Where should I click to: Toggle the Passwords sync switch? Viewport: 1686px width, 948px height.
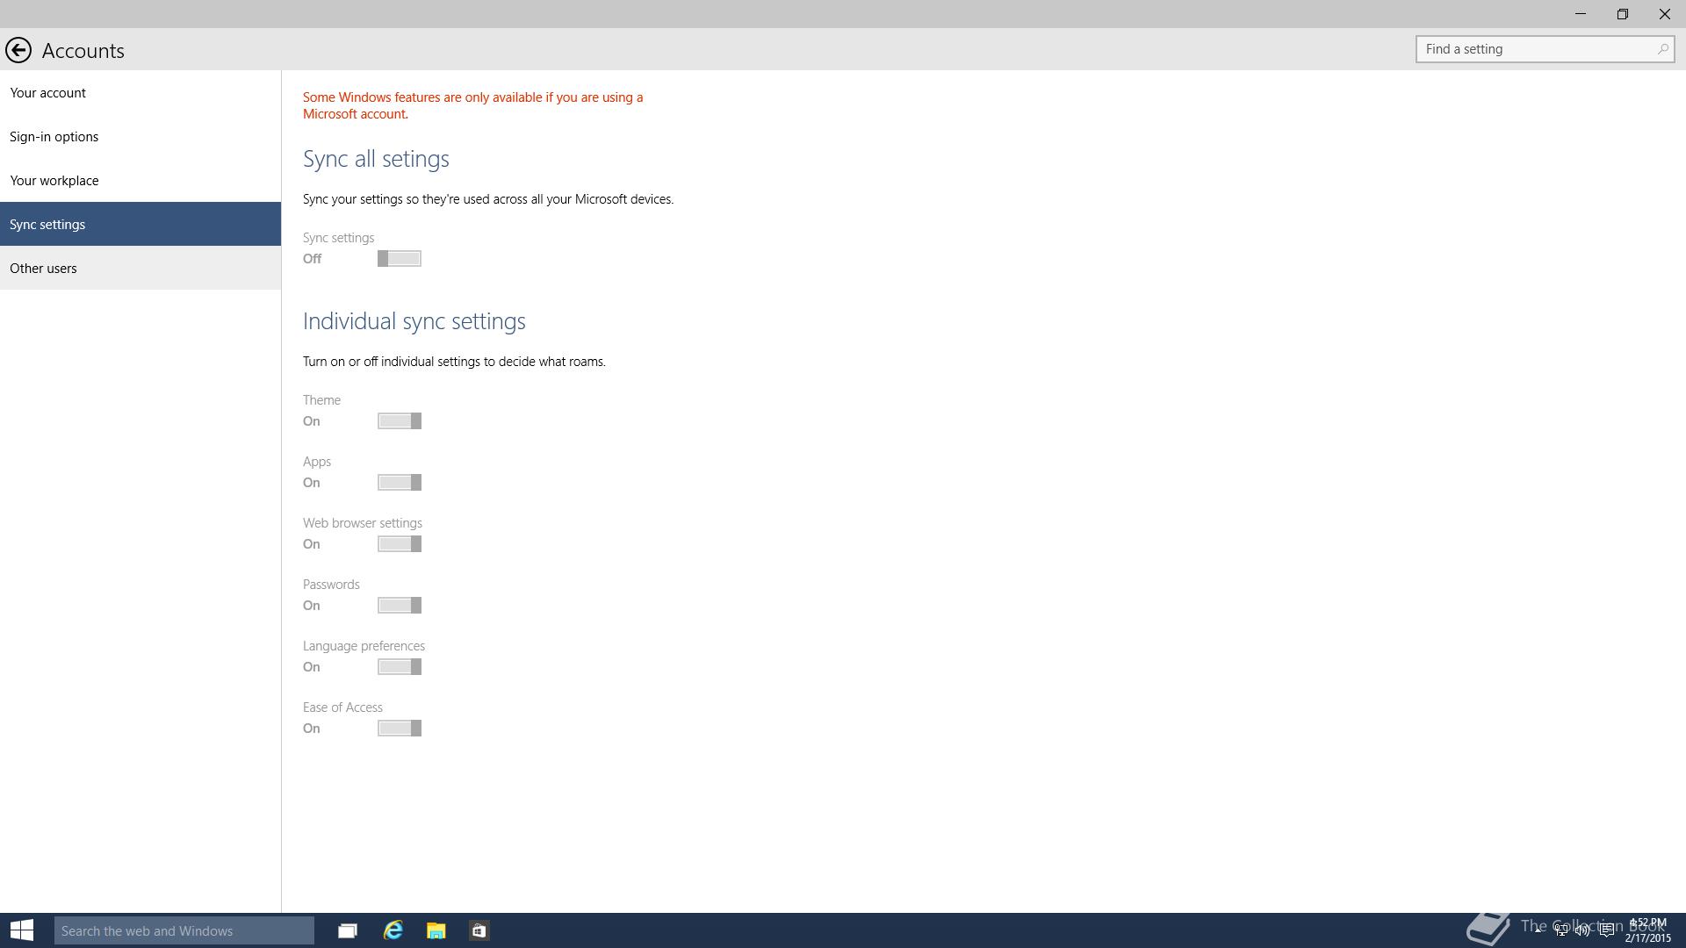[400, 606]
